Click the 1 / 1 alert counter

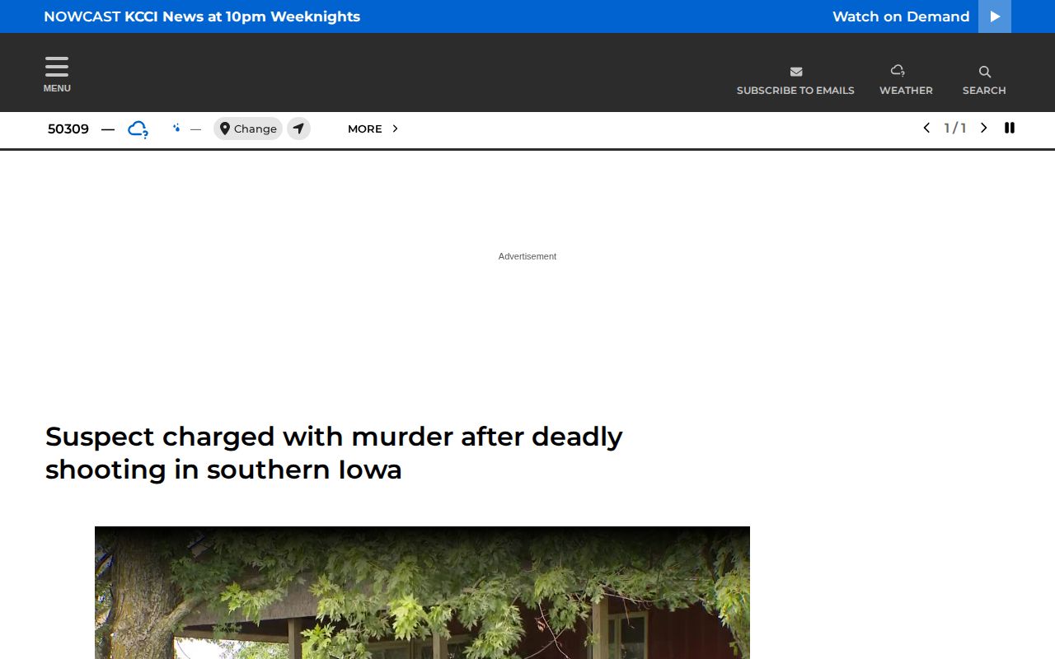pos(955,128)
